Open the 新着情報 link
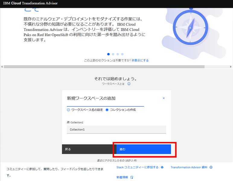The height and width of the screenshot is (181, 233). [122, 177]
